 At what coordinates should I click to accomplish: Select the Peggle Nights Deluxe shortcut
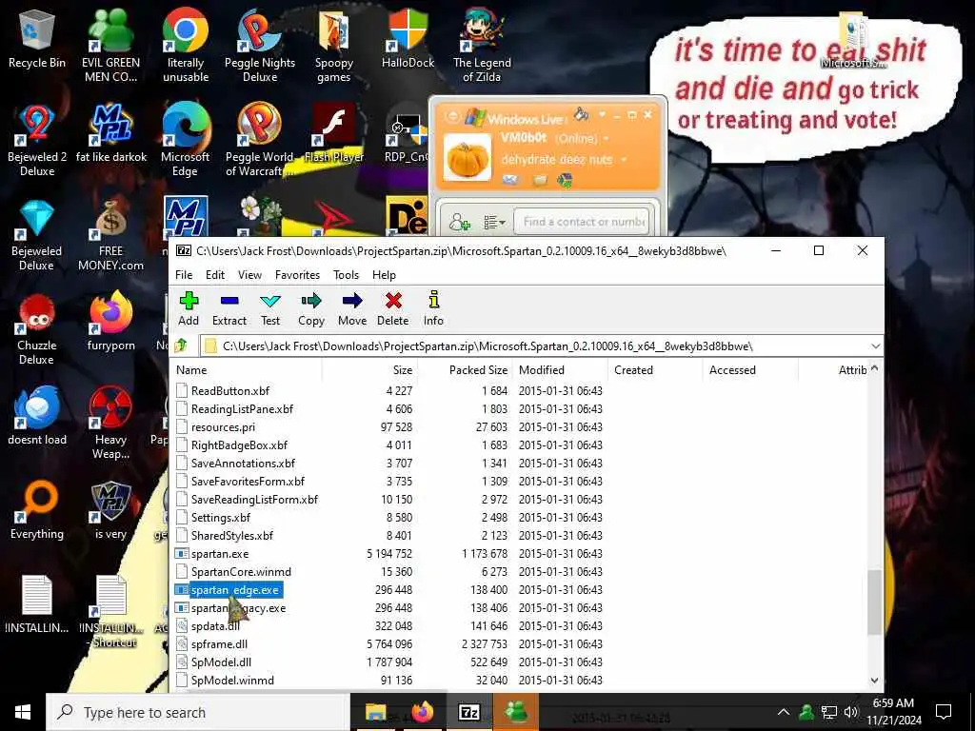coord(260,47)
